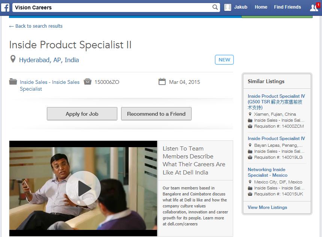
Task: Open Jakub's profile picture icon
Action: (228, 7)
